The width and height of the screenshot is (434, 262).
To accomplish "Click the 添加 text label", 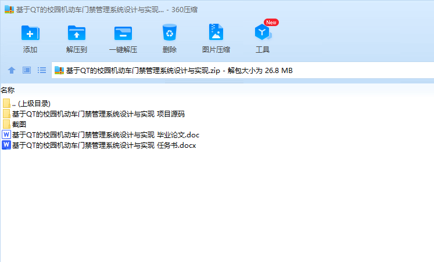I will point(30,50).
